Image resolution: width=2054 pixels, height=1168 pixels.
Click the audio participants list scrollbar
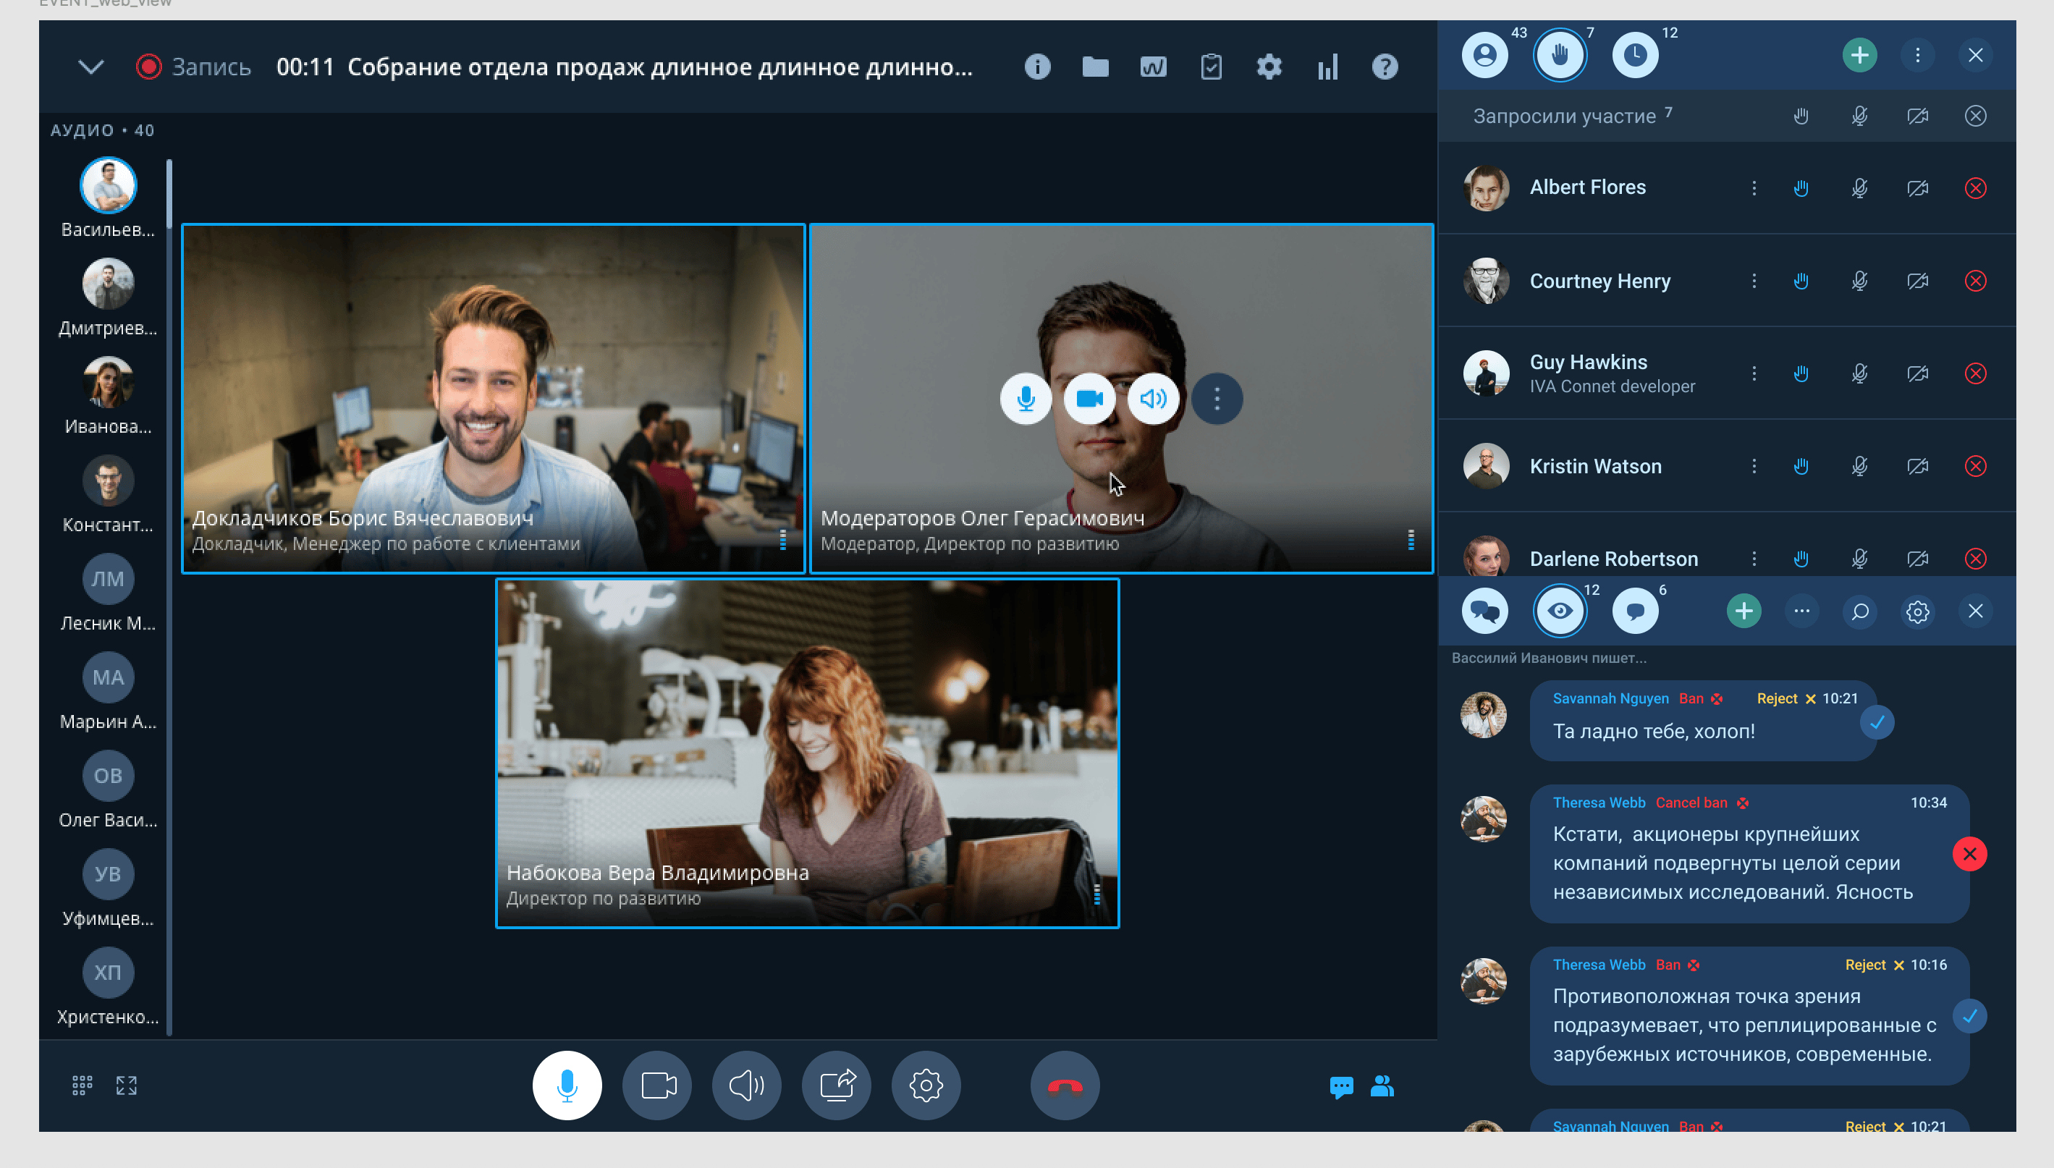tap(169, 192)
